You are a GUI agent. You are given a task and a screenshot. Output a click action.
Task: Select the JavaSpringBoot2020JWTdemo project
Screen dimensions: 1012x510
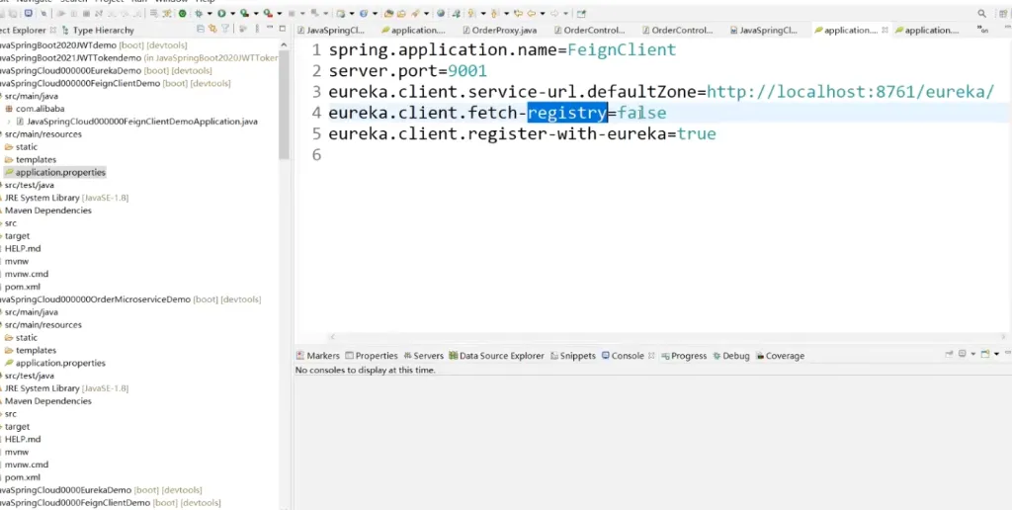point(94,45)
